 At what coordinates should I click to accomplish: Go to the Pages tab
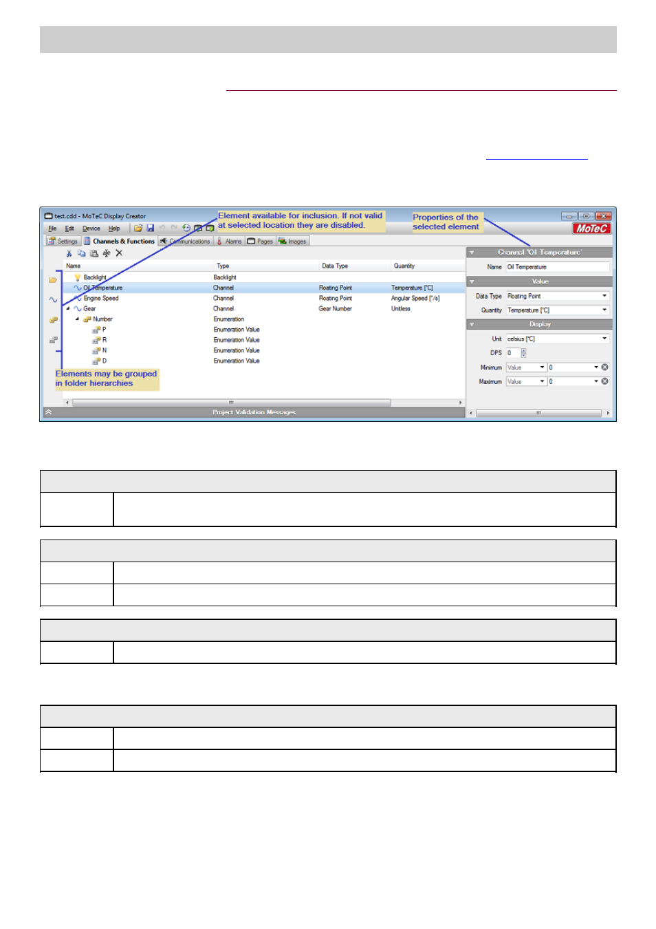click(x=261, y=241)
